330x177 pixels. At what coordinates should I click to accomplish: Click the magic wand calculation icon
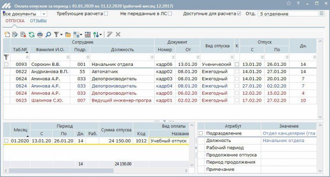110,35
